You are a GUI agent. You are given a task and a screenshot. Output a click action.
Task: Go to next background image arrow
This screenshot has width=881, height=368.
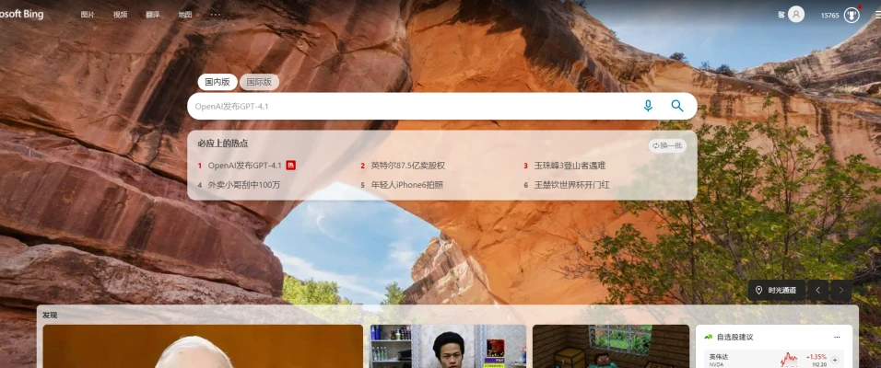tap(841, 290)
